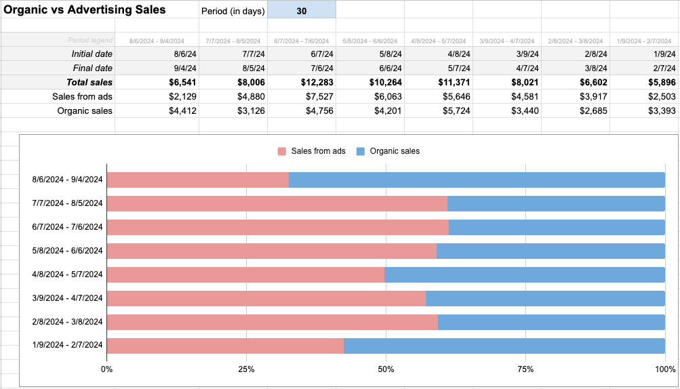Select the "Period (in days)" label cell
Image resolution: width=680 pixels, height=389 pixels.
[233, 10]
